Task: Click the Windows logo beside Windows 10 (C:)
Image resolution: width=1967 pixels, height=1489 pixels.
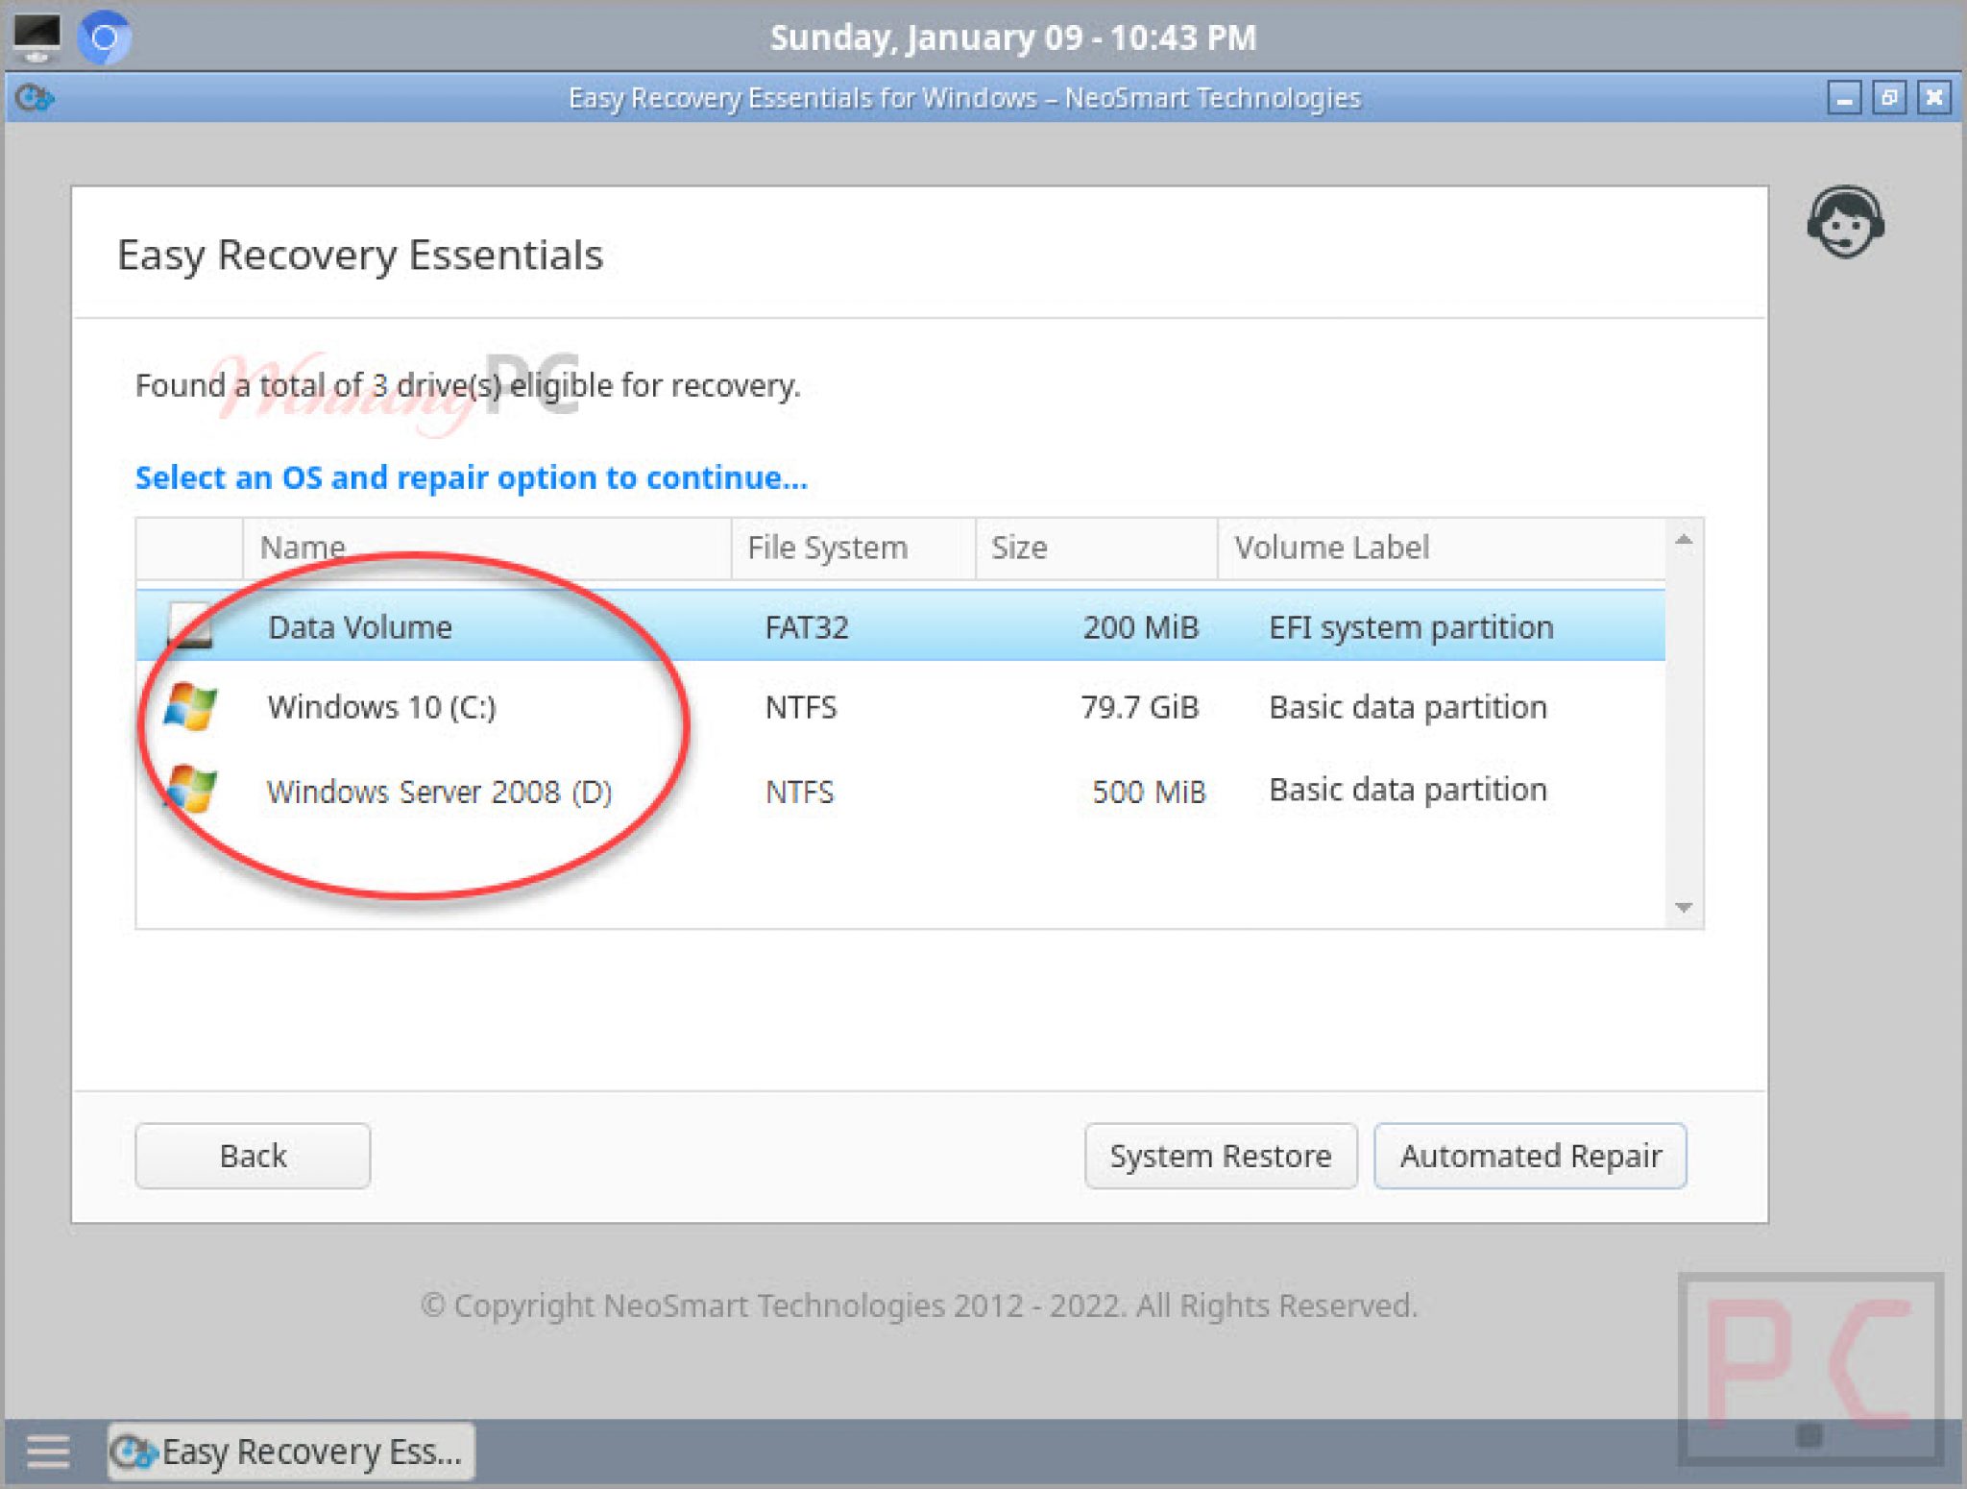Action: (x=192, y=708)
